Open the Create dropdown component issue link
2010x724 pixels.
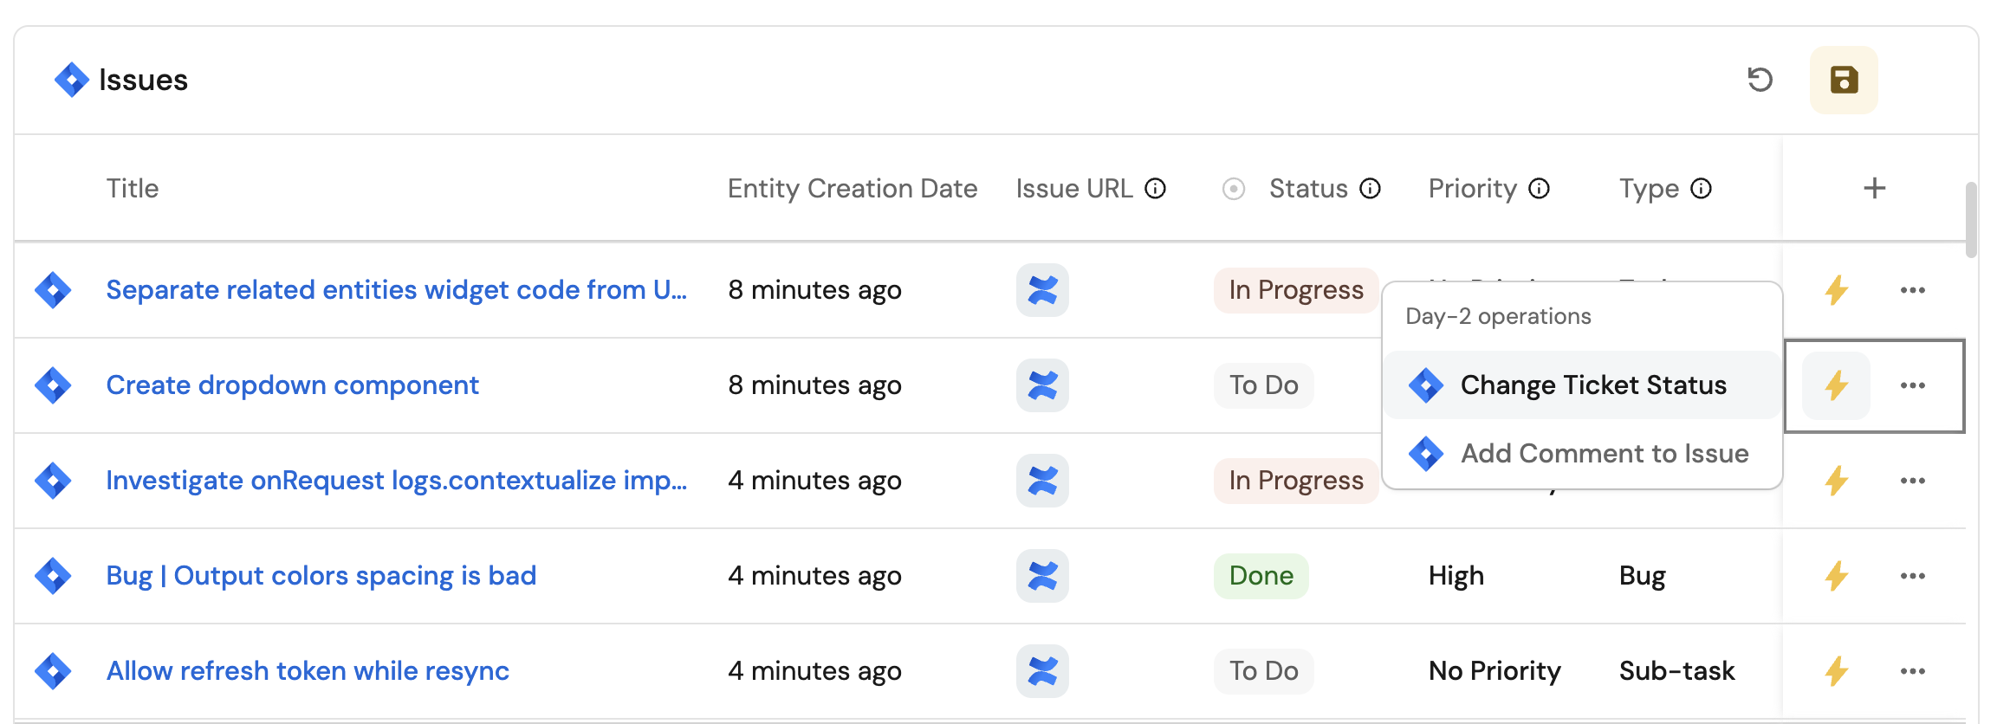click(292, 385)
